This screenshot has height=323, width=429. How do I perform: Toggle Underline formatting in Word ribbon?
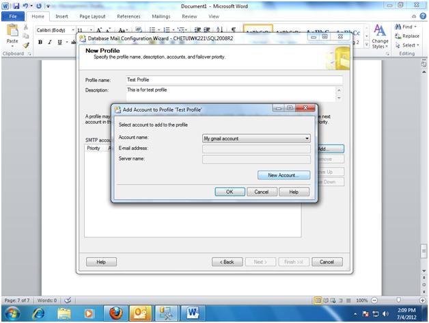59,42
